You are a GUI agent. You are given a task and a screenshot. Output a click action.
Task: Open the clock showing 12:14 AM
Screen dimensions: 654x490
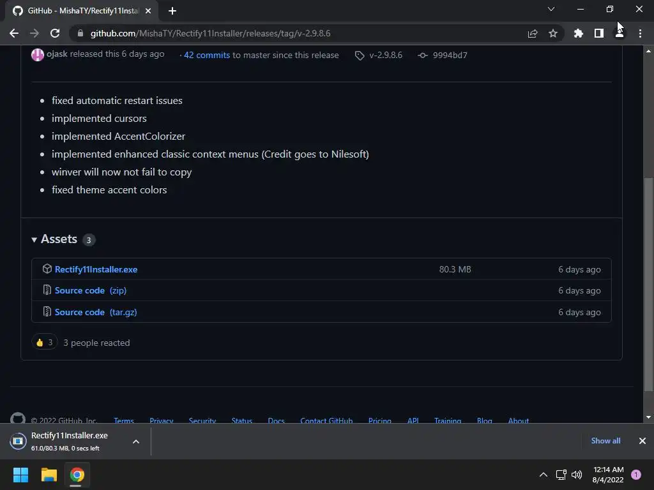(608, 475)
